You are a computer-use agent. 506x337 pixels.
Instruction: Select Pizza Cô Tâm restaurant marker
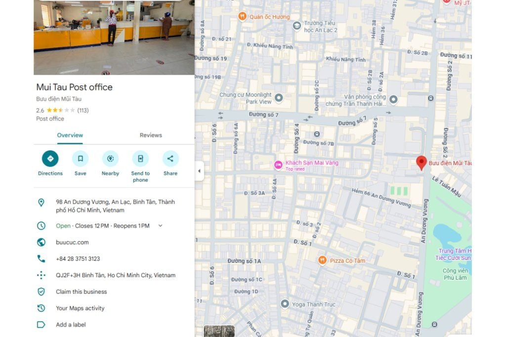click(x=322, y=260)
